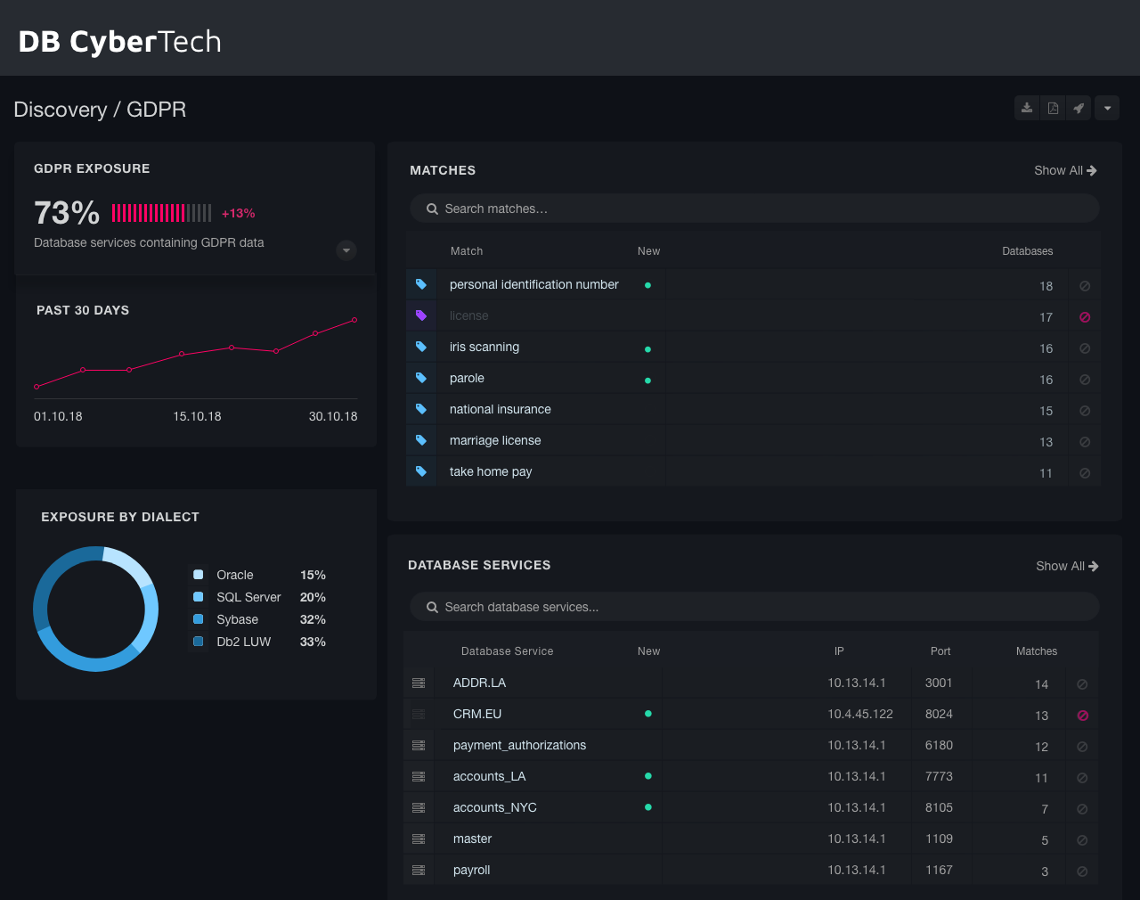Export the report as PDF
Screen dimensions: 1140x900
pos(1053,108)
